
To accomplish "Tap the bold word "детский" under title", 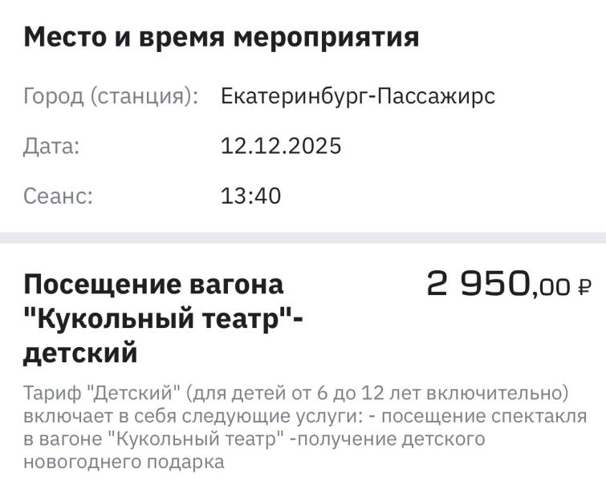I will point(80,354).
